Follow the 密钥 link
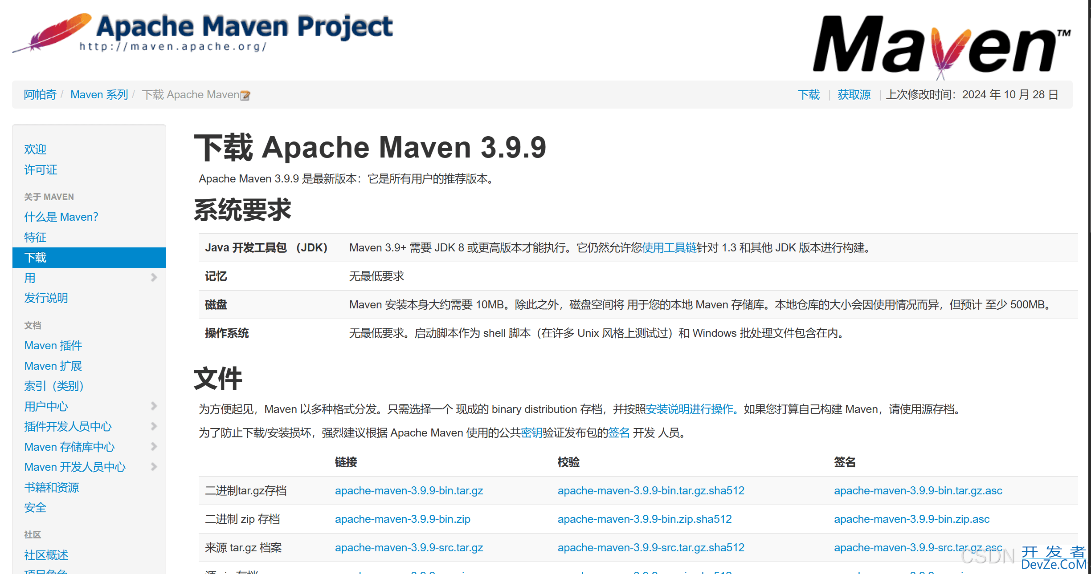Image resolution: width=1091 pixels, height=574 pixels. (531, 433)
